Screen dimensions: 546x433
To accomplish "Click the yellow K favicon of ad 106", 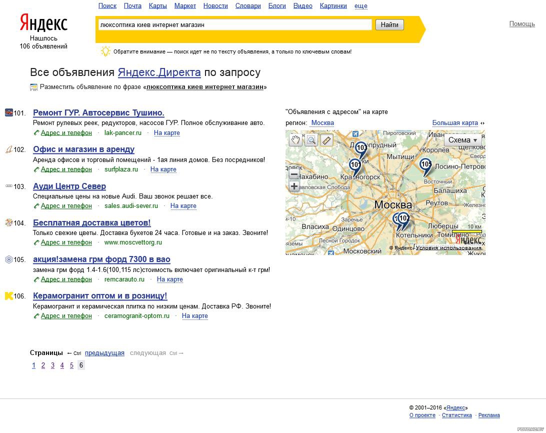I will pos(9,296).
